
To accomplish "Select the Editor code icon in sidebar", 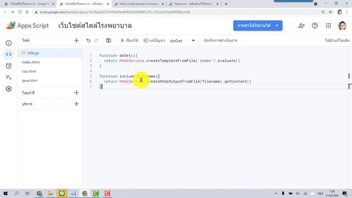I will [x=9, y=54].
